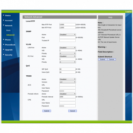133x133 pixels.
Task: Open the Upgrade section
Action: (9, 50)
